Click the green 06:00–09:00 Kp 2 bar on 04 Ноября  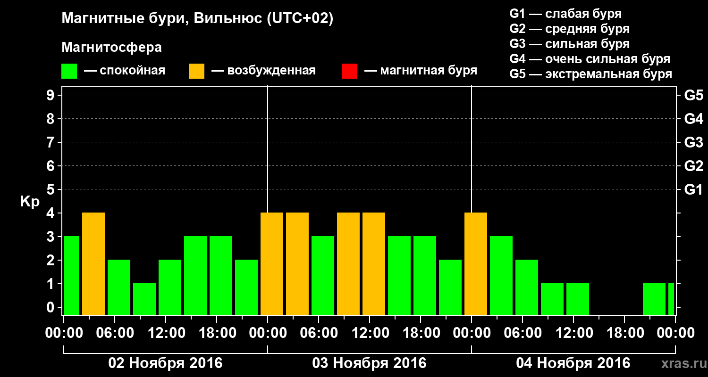pyautogui.click(x=527, y=287)
